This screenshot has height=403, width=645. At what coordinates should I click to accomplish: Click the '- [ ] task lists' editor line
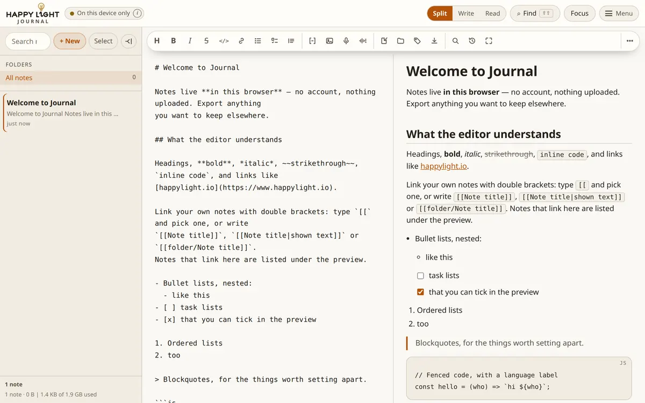coord(189,307)
